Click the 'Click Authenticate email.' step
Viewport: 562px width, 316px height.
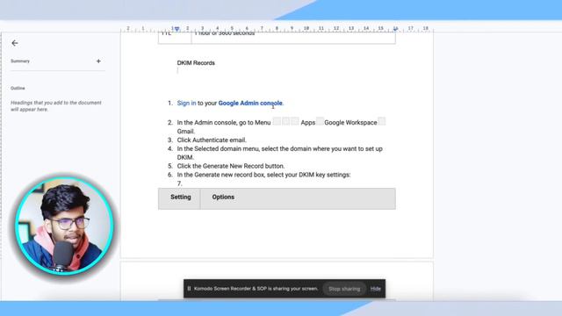(212, 140)
